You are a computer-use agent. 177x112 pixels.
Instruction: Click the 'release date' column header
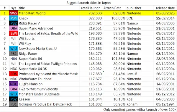(165, 8)
